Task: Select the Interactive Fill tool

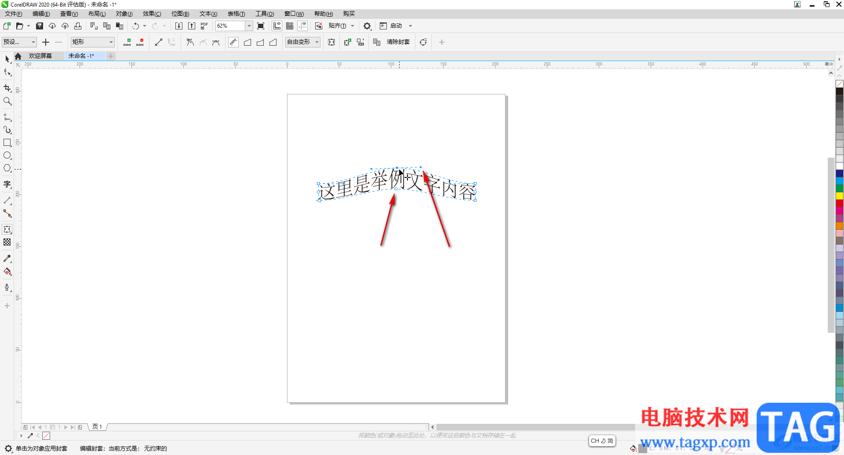Action: coord(7,271)
